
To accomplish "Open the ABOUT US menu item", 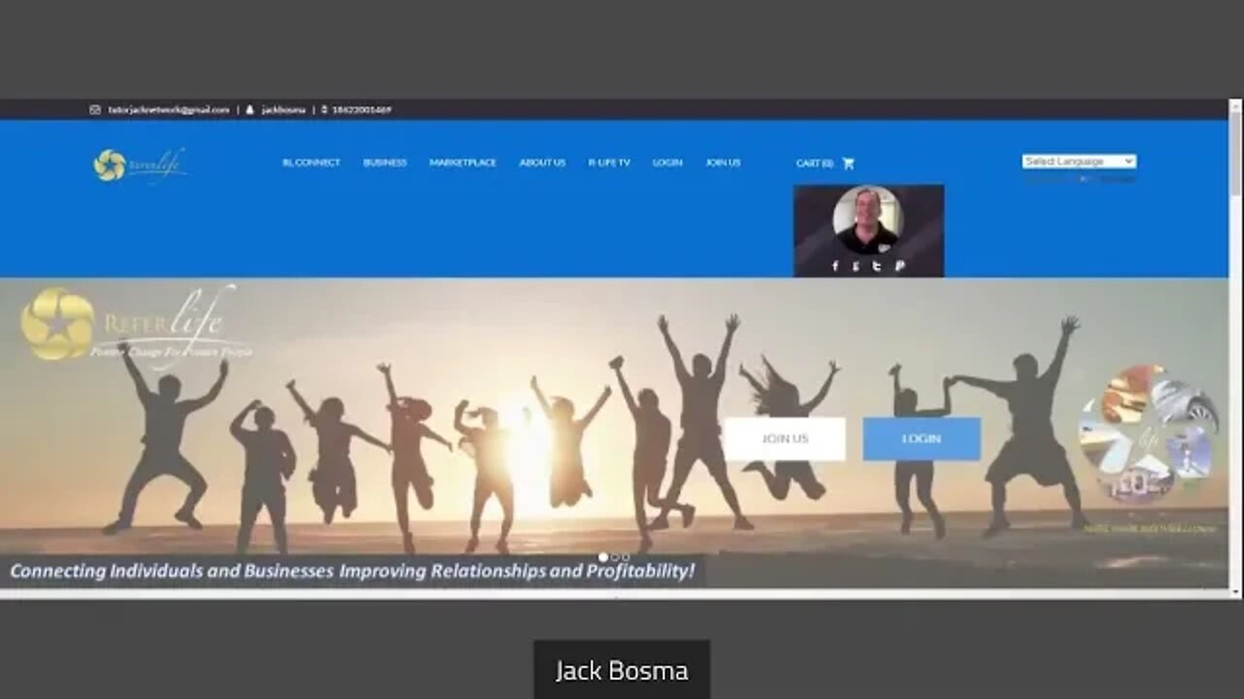I will point(542,163).
